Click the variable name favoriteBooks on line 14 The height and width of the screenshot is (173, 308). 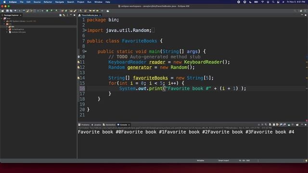150,78
